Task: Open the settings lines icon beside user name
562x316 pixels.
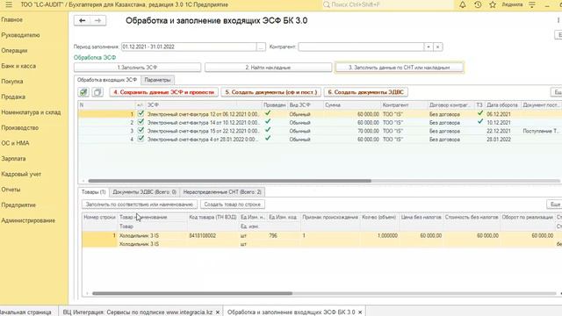Action: click(532, 4)
